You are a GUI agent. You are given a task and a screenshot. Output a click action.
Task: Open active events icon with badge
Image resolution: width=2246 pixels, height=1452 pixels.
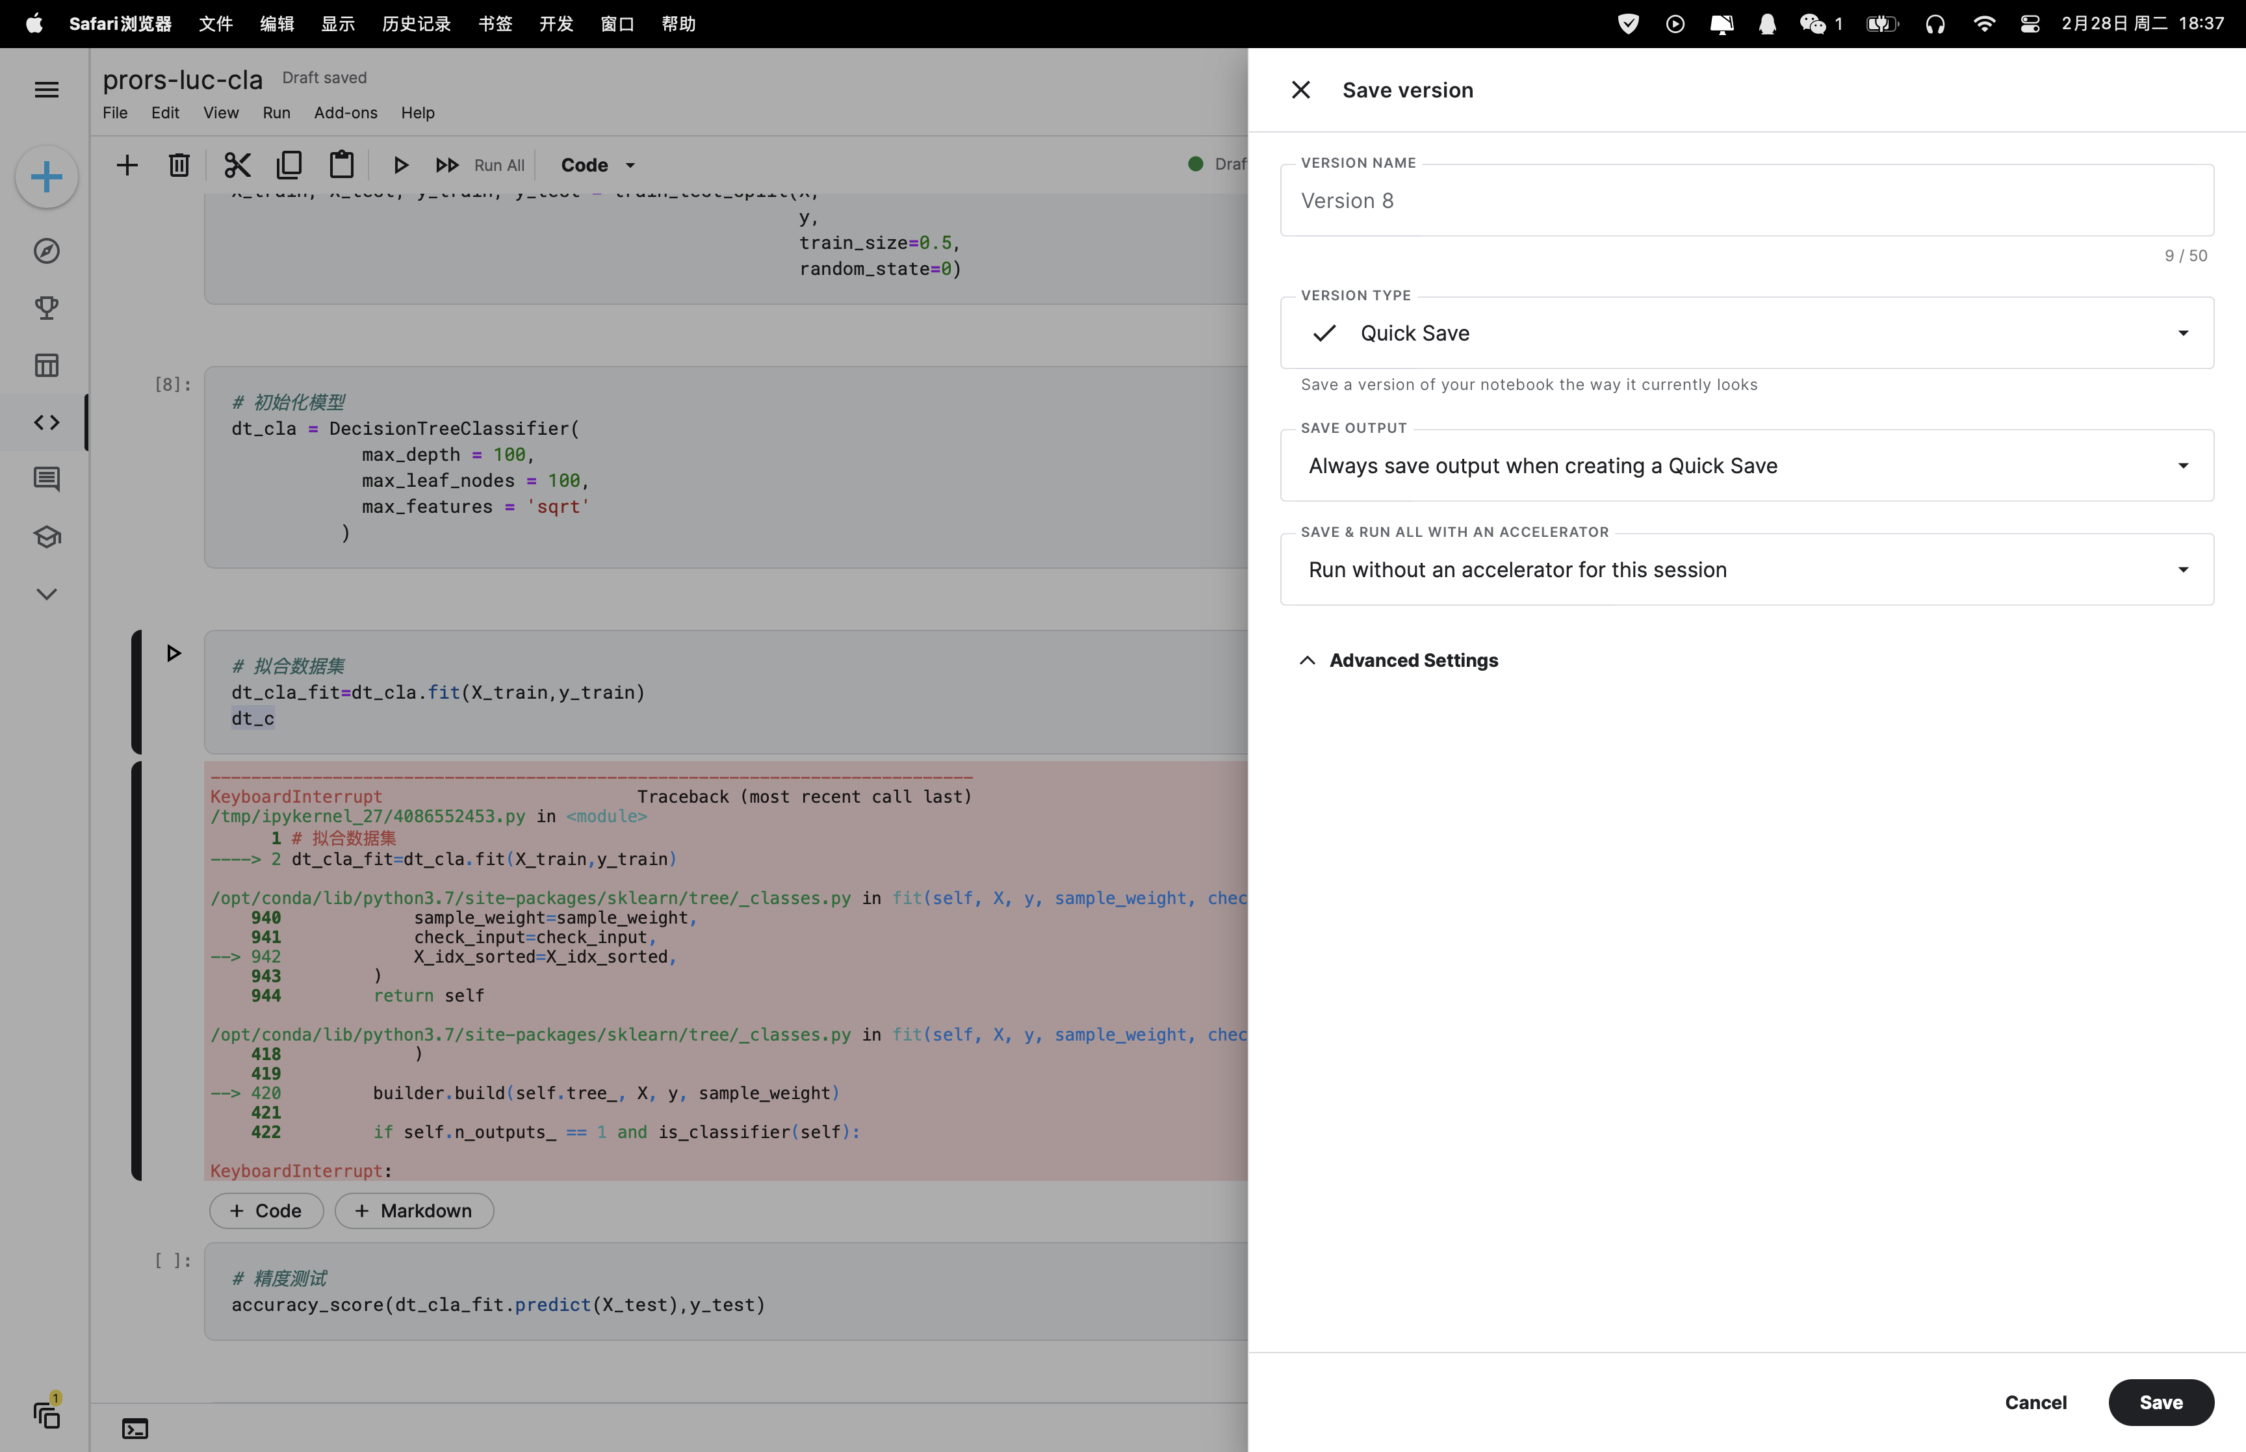[x=46, y=1414]
